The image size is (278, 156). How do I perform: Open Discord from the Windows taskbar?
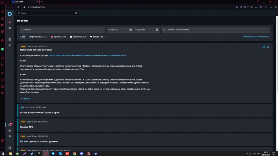tap(81, 154)
